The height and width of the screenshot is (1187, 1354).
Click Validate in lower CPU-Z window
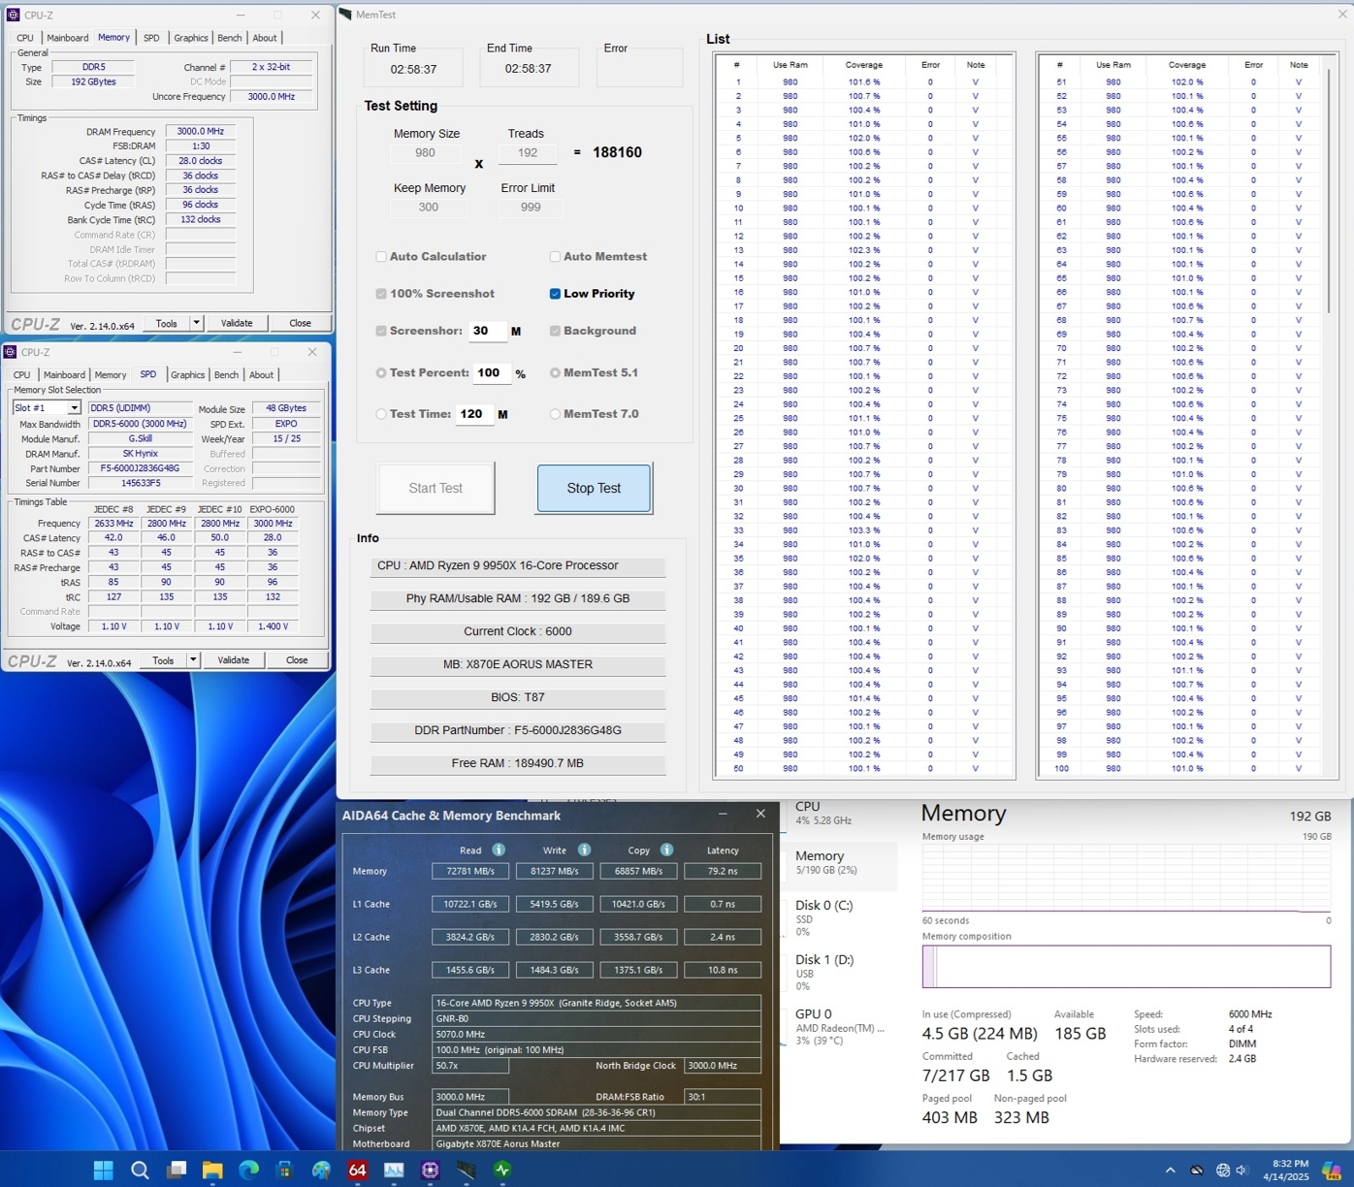(x=233, y=660)
